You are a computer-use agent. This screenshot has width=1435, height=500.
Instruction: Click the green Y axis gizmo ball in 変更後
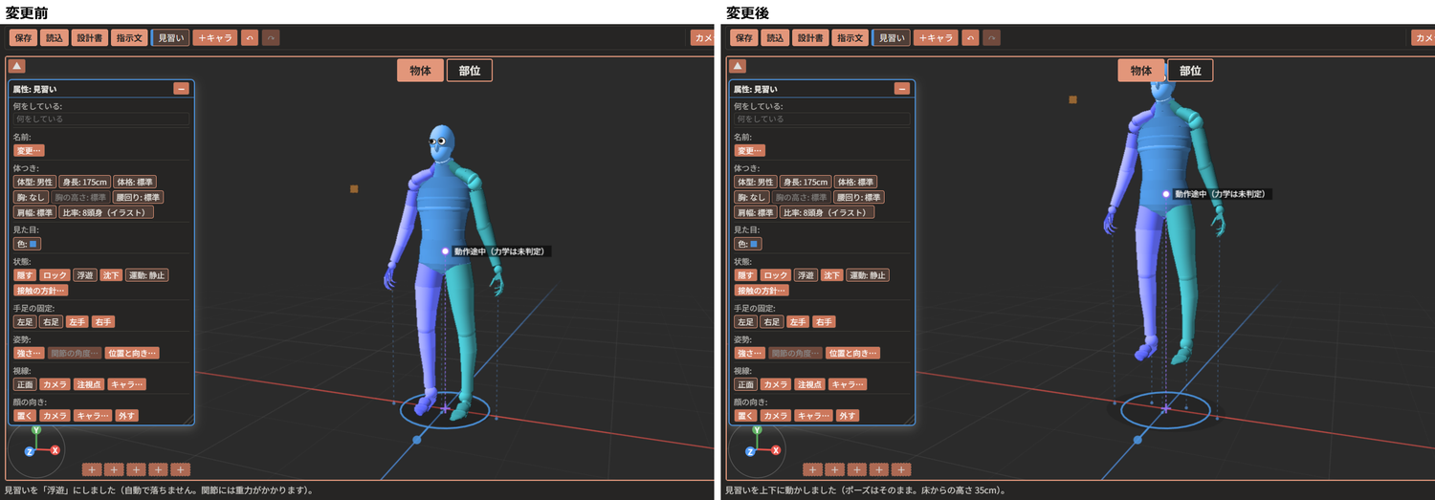pyautogui.click(x=756, y=432)
